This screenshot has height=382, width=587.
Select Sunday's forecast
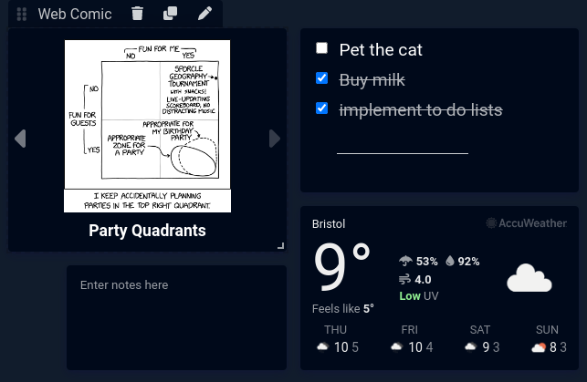(x=548, y=340)
